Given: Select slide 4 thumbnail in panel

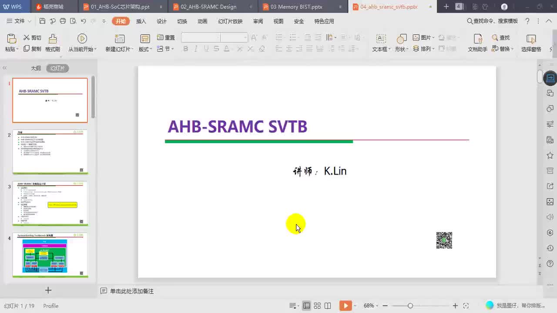Looking at the screenshot, I should tap(50, 255).
